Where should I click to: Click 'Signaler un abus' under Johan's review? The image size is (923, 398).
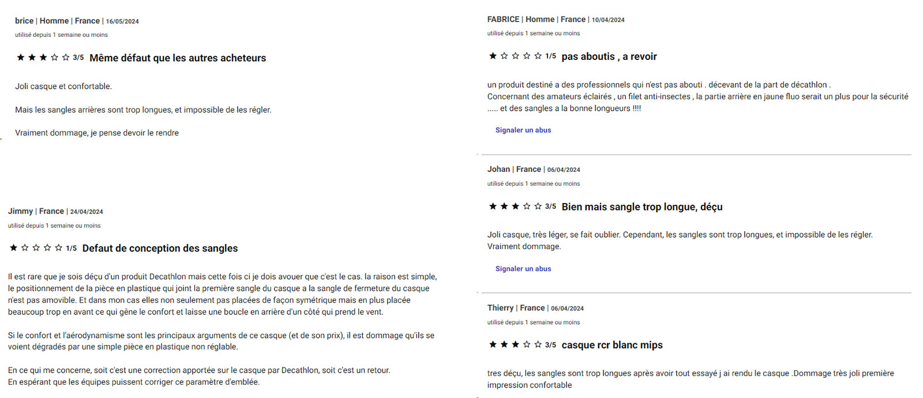pyautogui.click(x=523, y=269)
